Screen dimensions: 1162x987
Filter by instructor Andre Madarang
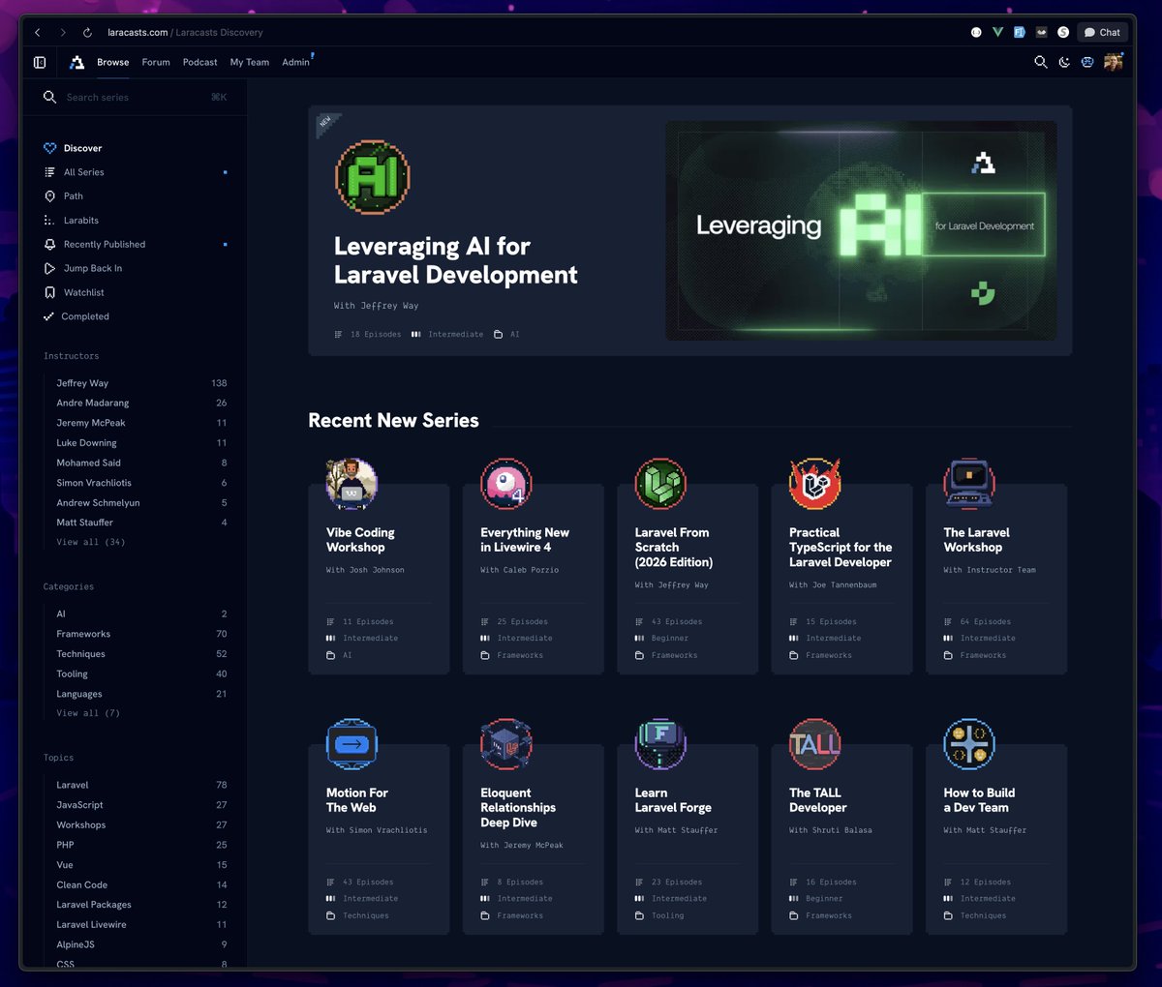[141, 403]
